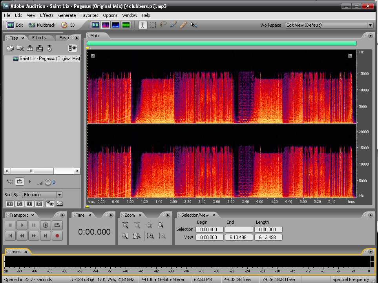Select Spectral Phase display icon

pos(126,25)
